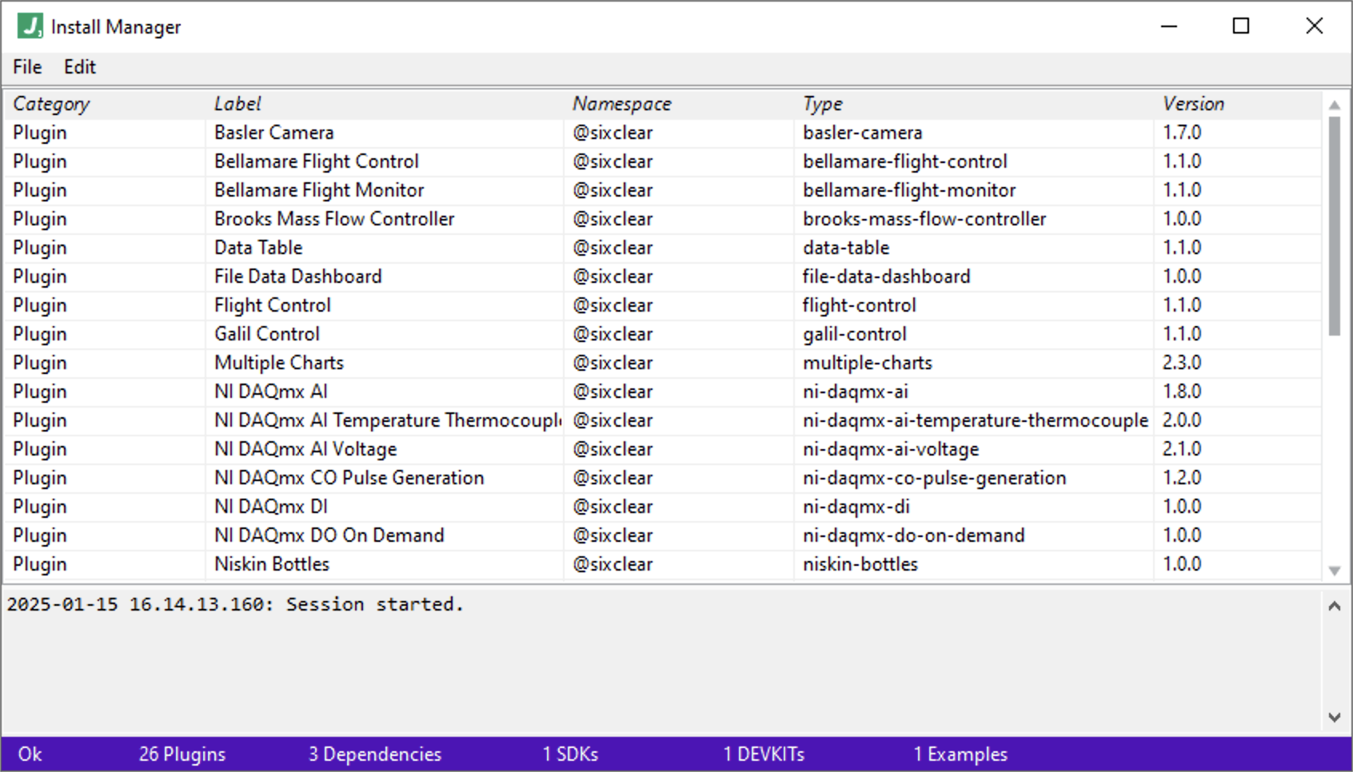Select the NI DAQmx AI label
Viewport: 1353px width, 772px height.
(x=271, y=392)
